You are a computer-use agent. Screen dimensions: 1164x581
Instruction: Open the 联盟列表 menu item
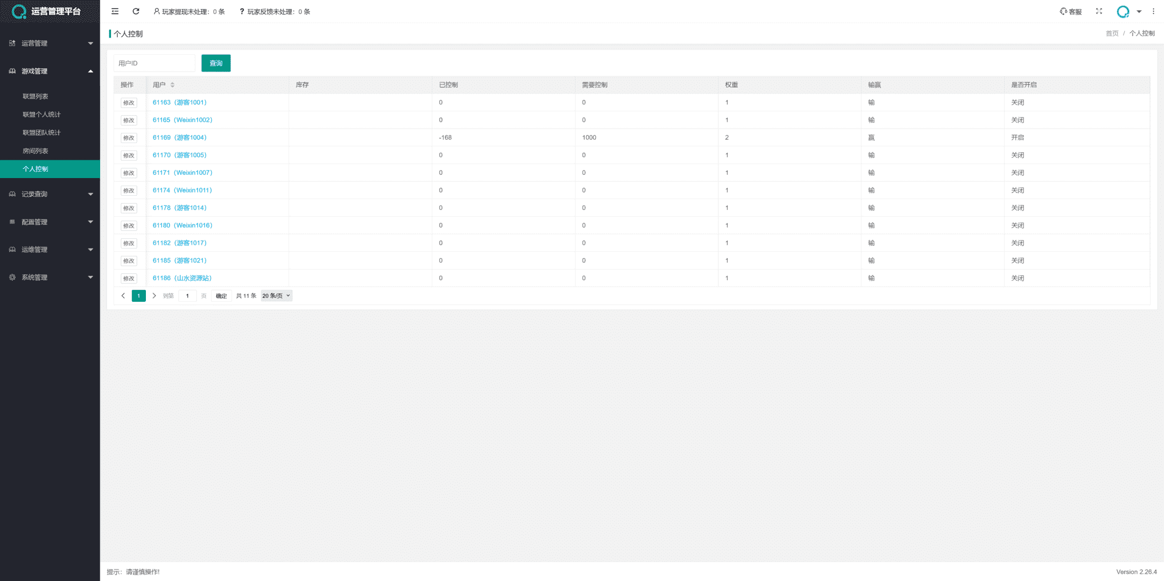36,96
